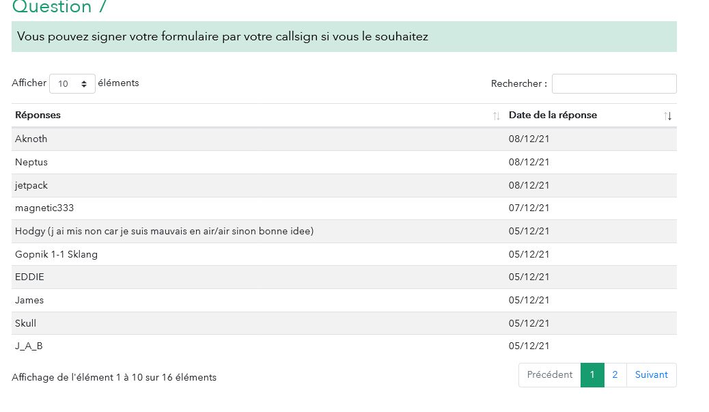Viewport: 709px width, 412px height.
Task: Click the Précédent pagination button
Action: point(549,375)
